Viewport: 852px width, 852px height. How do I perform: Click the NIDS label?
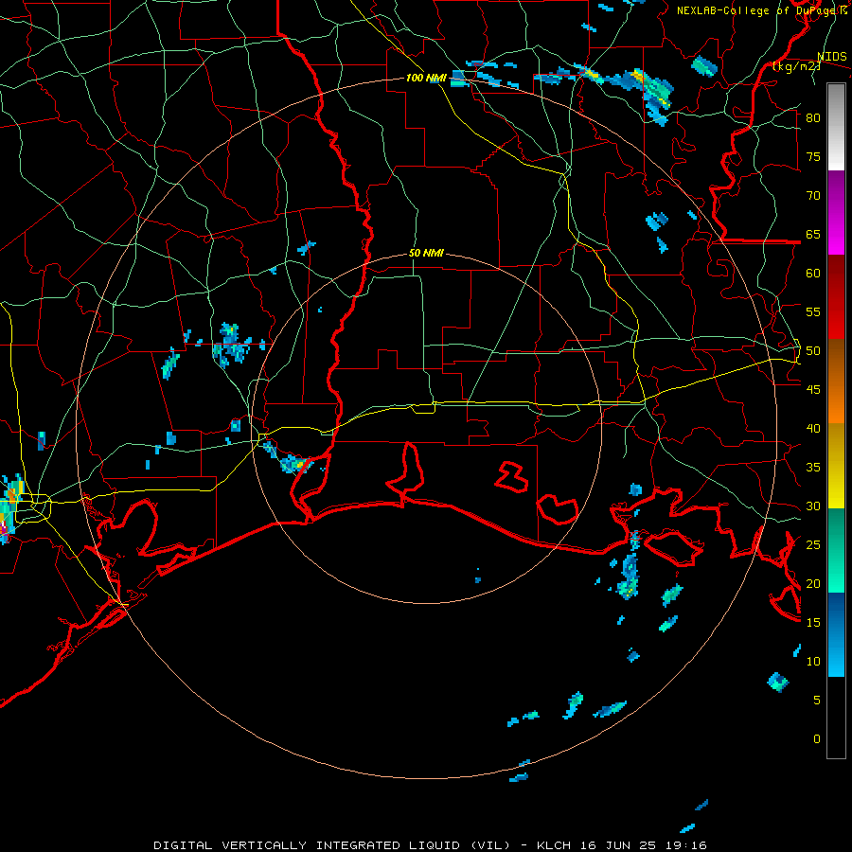(831, 57)
